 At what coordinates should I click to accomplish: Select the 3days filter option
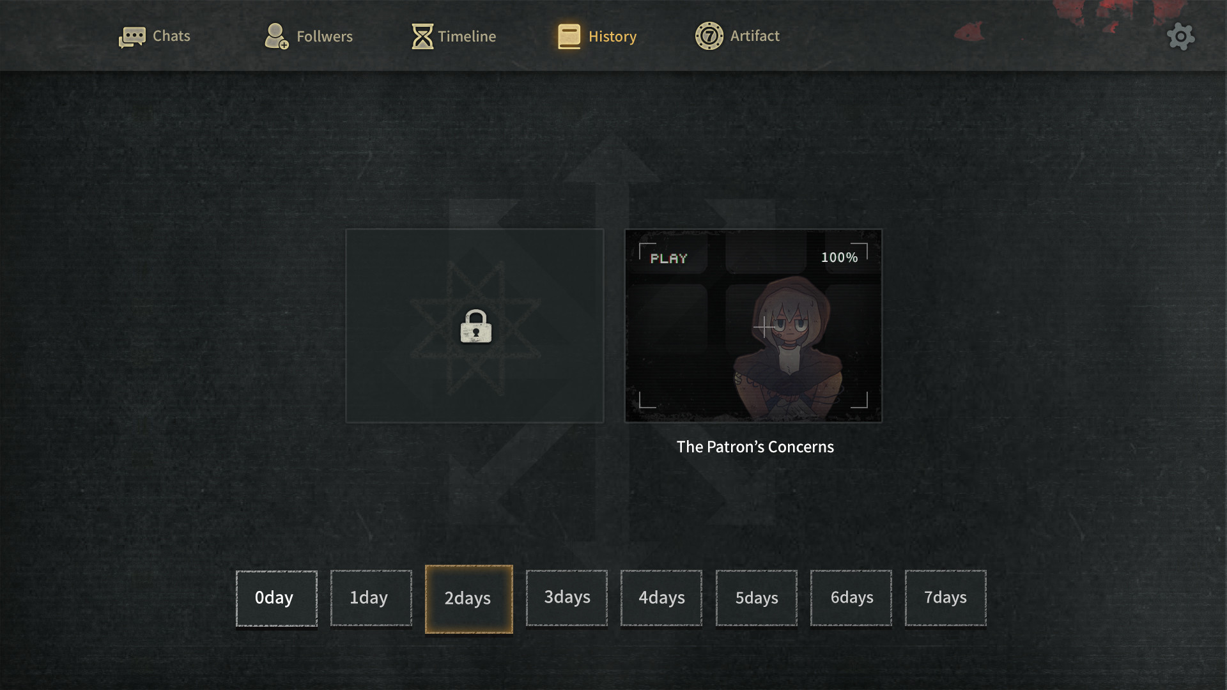(x=566, y=598)
